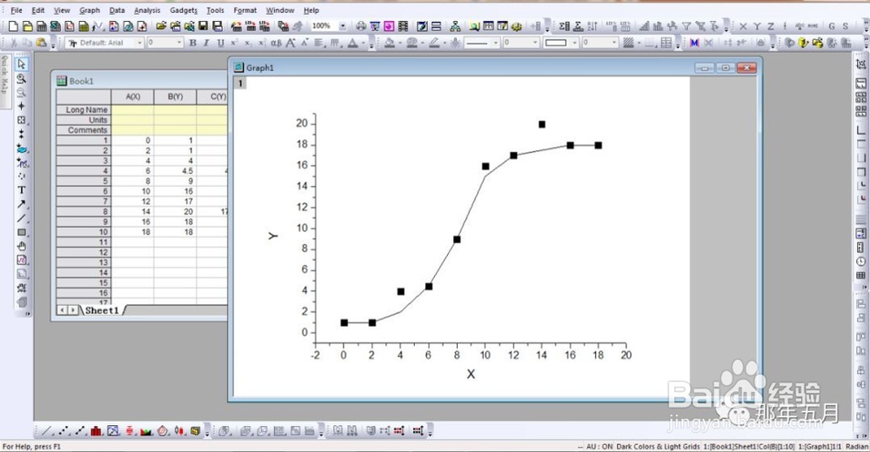Select the Rectangle drawing tool
Viewport: 870px width, 452px height.
21,232
